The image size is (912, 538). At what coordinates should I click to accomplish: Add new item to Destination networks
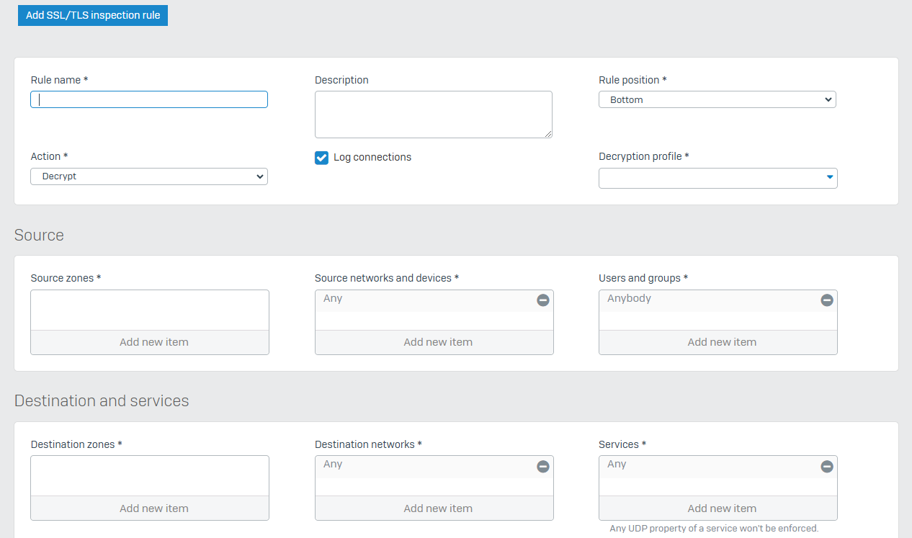click(434, 508)
